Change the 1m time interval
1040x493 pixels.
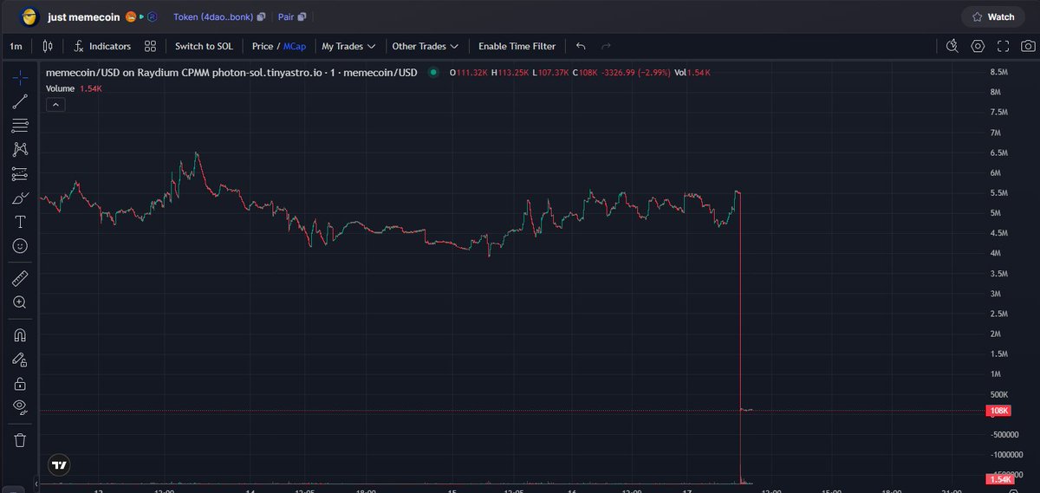16,46
